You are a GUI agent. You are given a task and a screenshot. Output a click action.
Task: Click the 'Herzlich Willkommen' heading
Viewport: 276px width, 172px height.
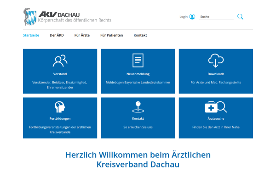click(x=138, y=160)
